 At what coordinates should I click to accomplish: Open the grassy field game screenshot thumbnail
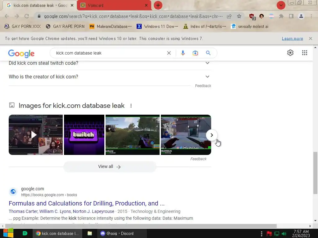point(133,135)
